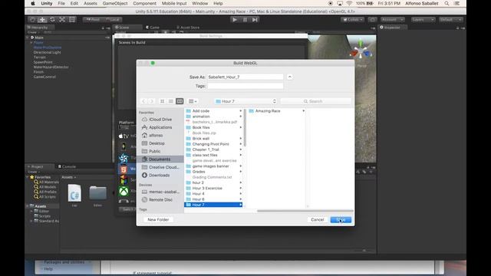Open the Apple menu
Image resolution: width=491 pixels, height=276 pixels.
(32, 3)
